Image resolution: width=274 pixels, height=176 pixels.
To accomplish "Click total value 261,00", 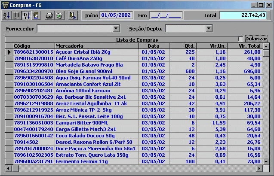I will 252,52.
